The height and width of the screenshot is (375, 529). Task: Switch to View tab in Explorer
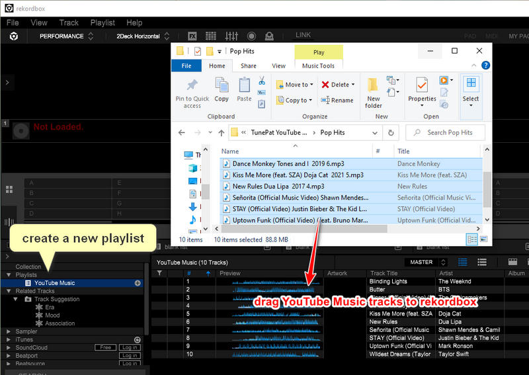[278, 66]
